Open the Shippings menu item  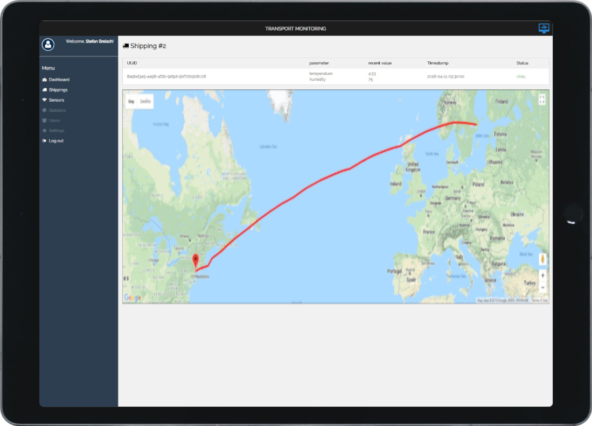(x=58, y=90)
